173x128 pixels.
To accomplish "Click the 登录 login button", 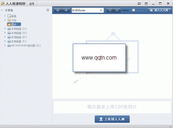I will pyautogui.click(x=32, y=3).
